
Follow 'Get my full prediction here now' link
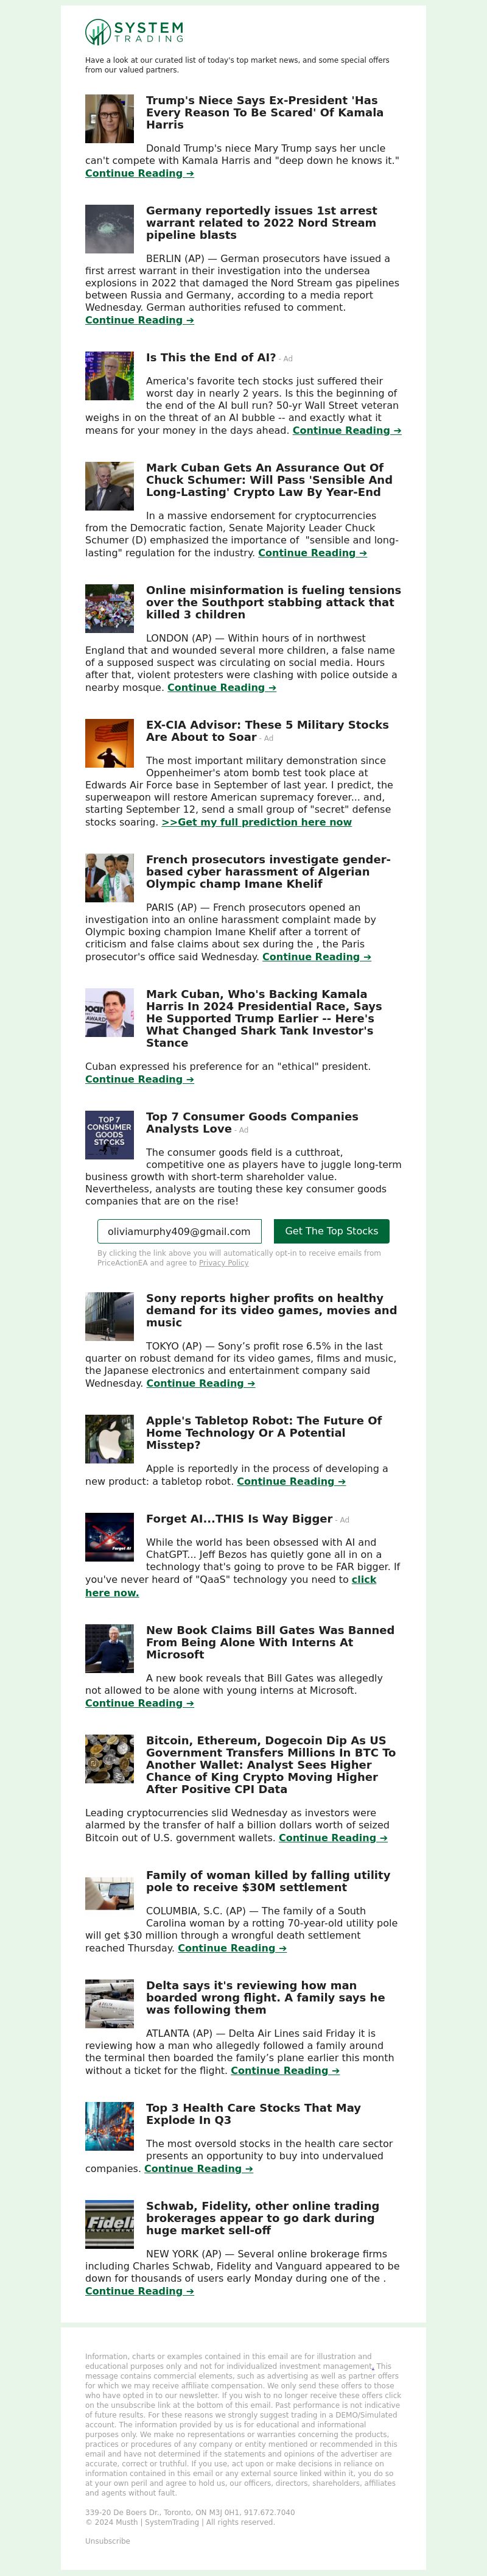tap(256, 822)
